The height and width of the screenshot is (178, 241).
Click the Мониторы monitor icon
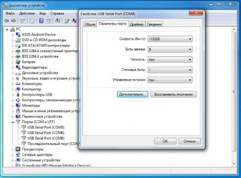[x=18, y=106]
